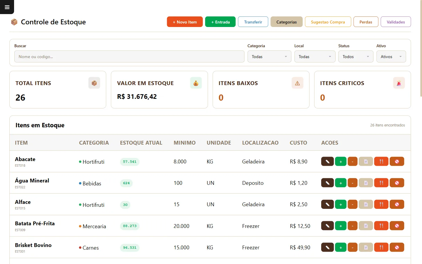This screenshot has width=422, height=264.
Task: Click the box icon on Total Itens card
Action: [94, 83]
